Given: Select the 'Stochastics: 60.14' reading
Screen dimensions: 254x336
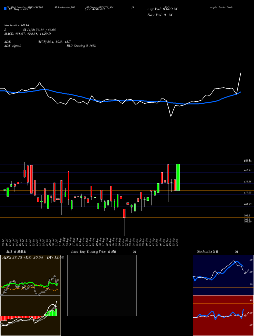Looking at the screenshot, I should click(x=16, y=25).
